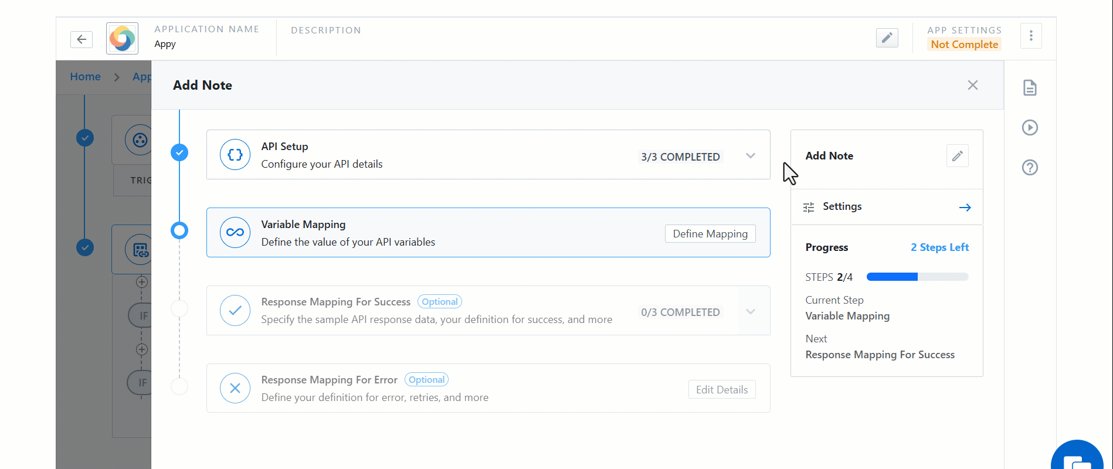
Task: Click Response Mapping For Success next-step text
Action: pos(880,355)
